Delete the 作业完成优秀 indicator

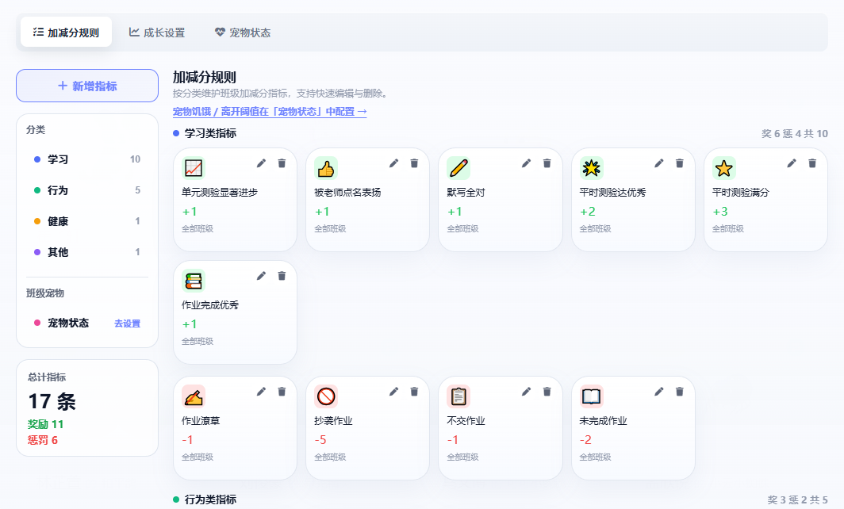tap(282, 275)
